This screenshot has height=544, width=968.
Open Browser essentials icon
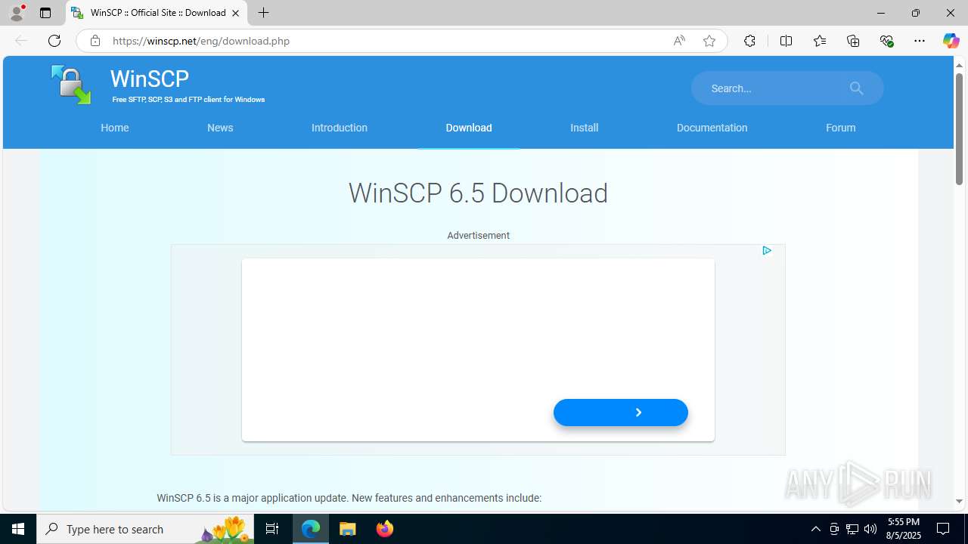887,41
